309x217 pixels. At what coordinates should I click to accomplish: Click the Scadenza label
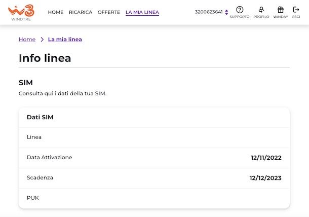click(40, 177)
